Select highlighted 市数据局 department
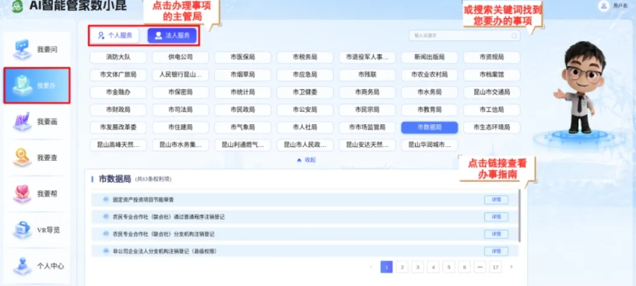 click(430, 127)
